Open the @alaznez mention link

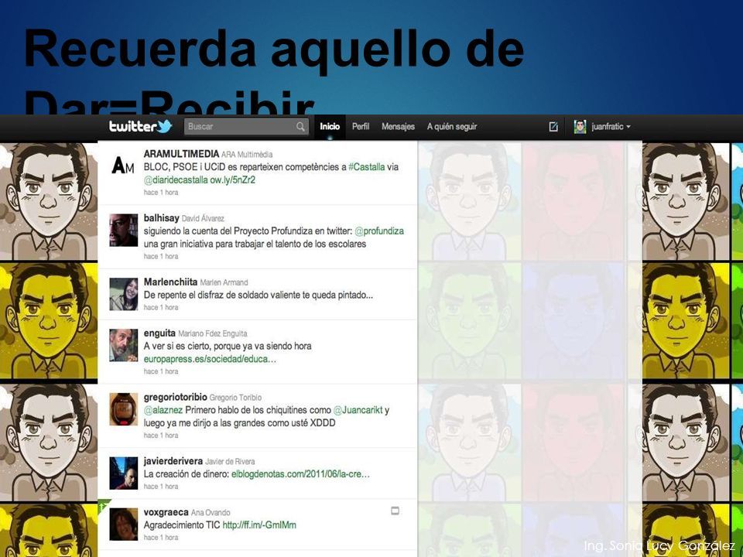[x=163, y=410]
